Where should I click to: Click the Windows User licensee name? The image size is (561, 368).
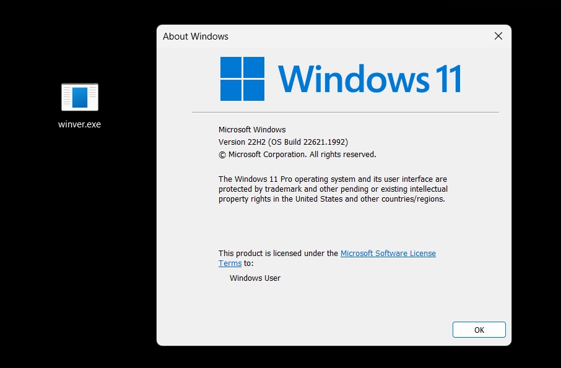pyautogui.click(x=255, y=278)
